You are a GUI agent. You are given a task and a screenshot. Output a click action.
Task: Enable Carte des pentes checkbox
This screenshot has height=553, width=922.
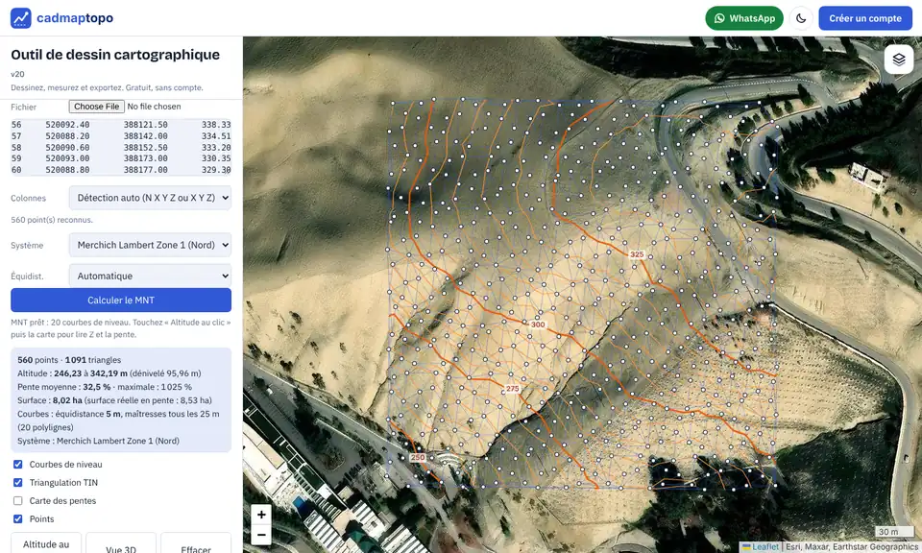click(x=18, y=501)
